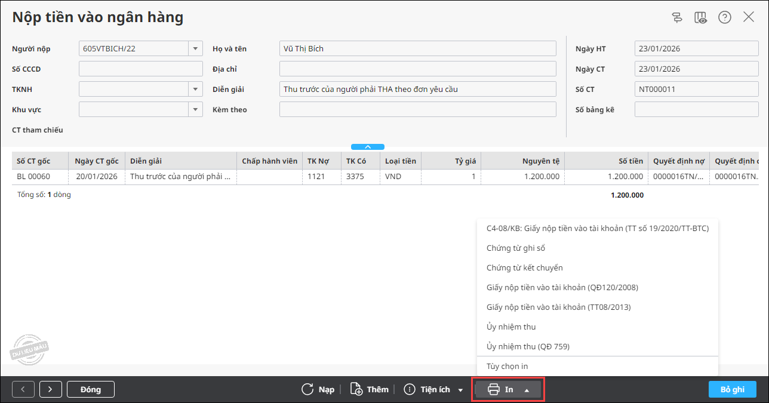
Task: Click the Thêm add document icon
Action: click(356, 389)
